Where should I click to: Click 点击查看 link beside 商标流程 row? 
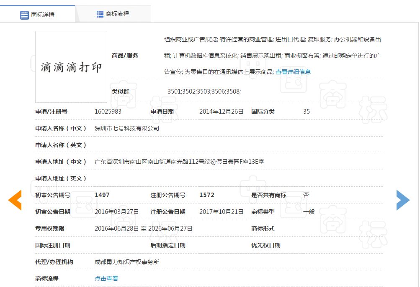click(x=106, y=279)
